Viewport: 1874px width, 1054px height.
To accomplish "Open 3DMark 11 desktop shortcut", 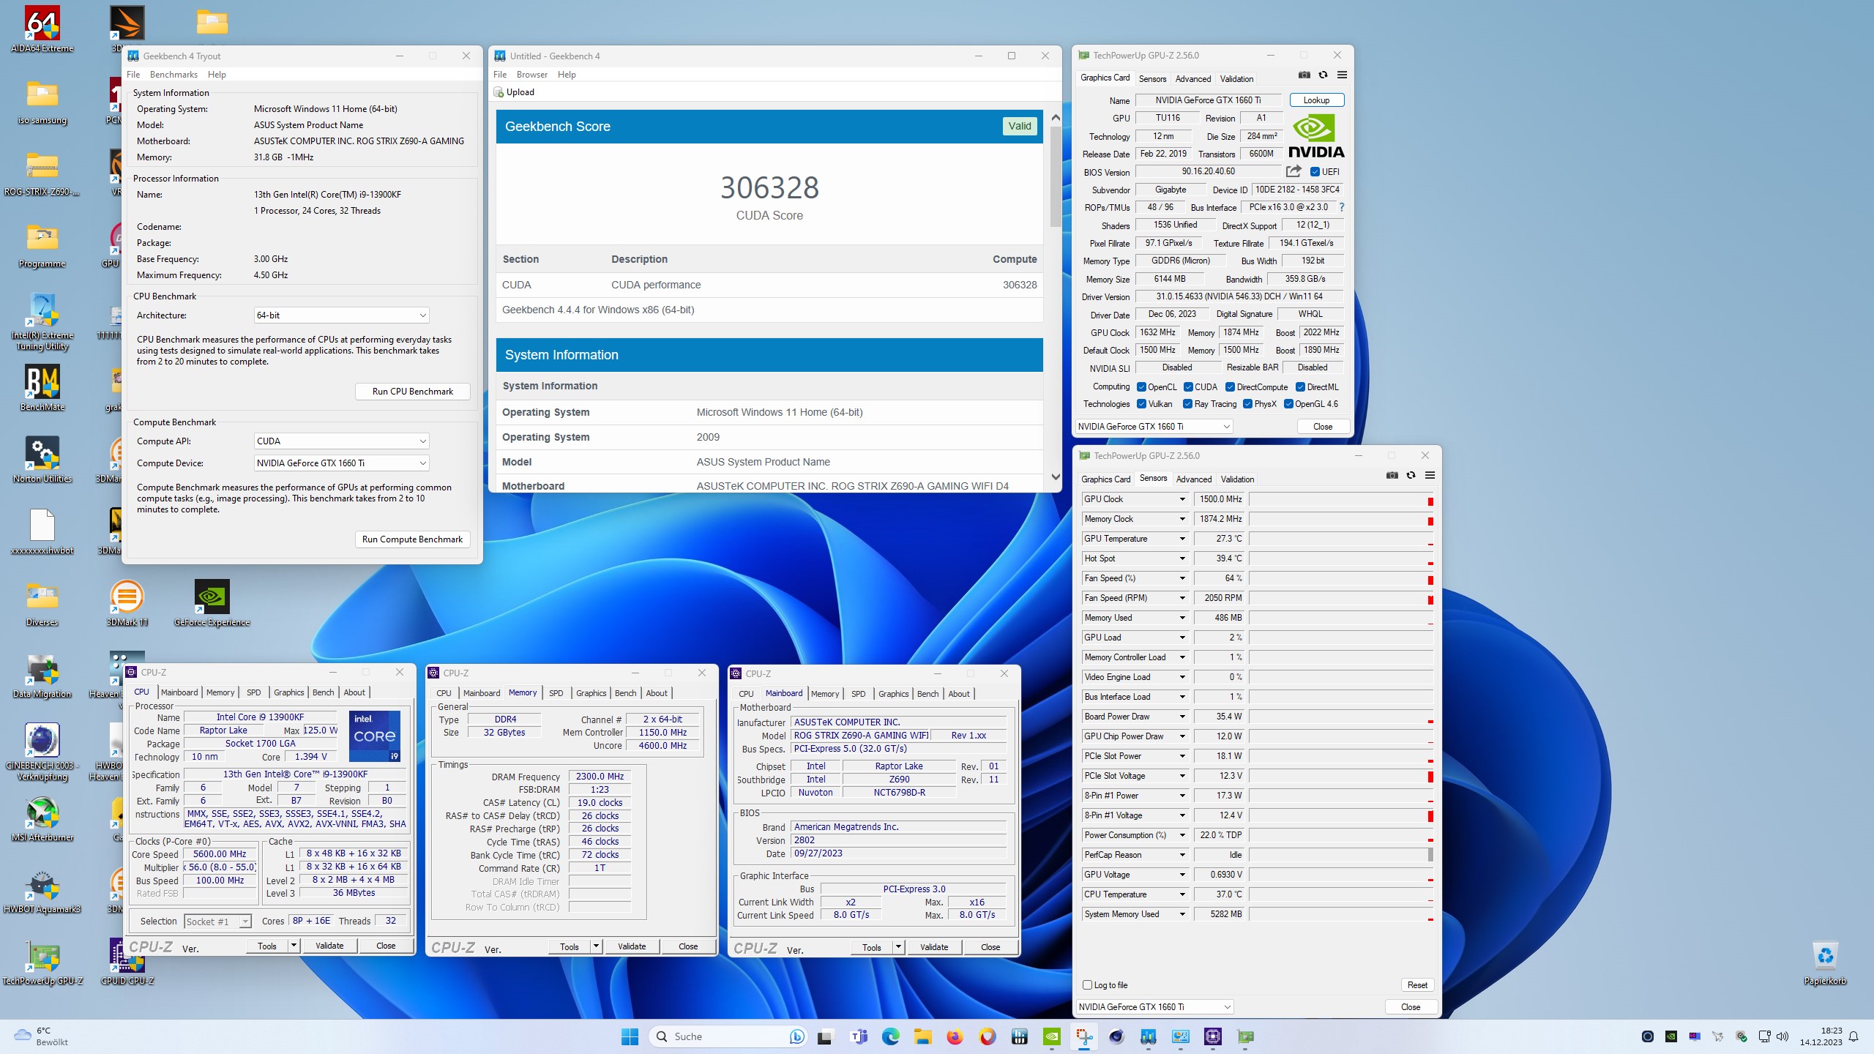I will coord(127,603).
